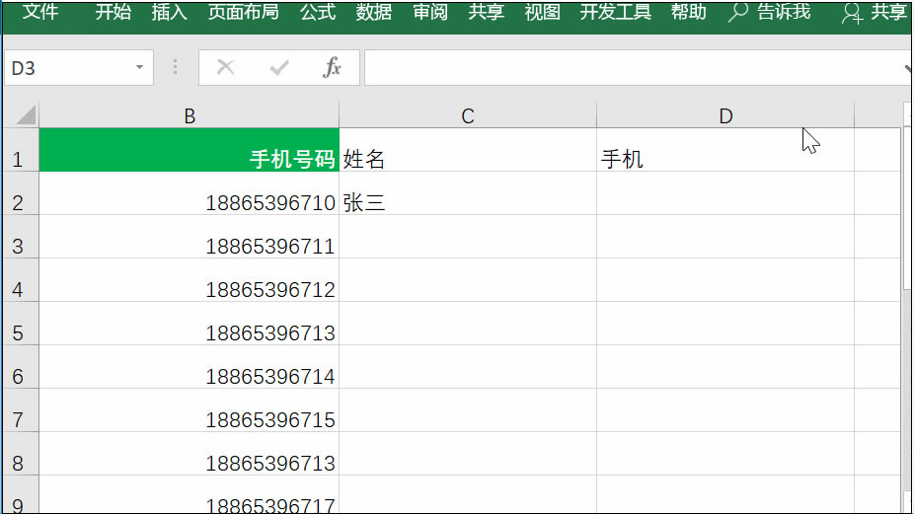Click empty cell D2 beside 张三

[725, 193]
